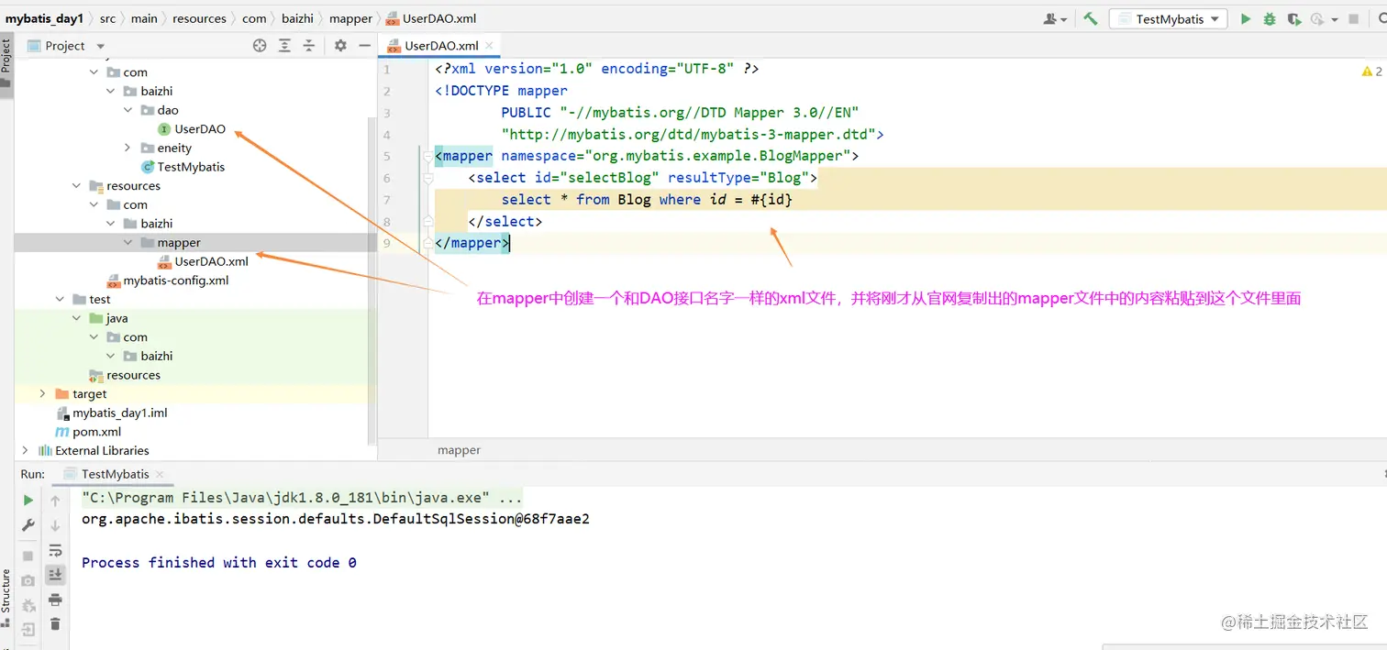Expand the eneity folder
Screen dimensions: 1387x650
(x=128, y=148)
